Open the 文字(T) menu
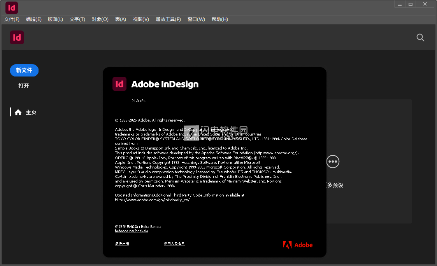This screenshot has width=437, height=266. click(x=77, y=19)
